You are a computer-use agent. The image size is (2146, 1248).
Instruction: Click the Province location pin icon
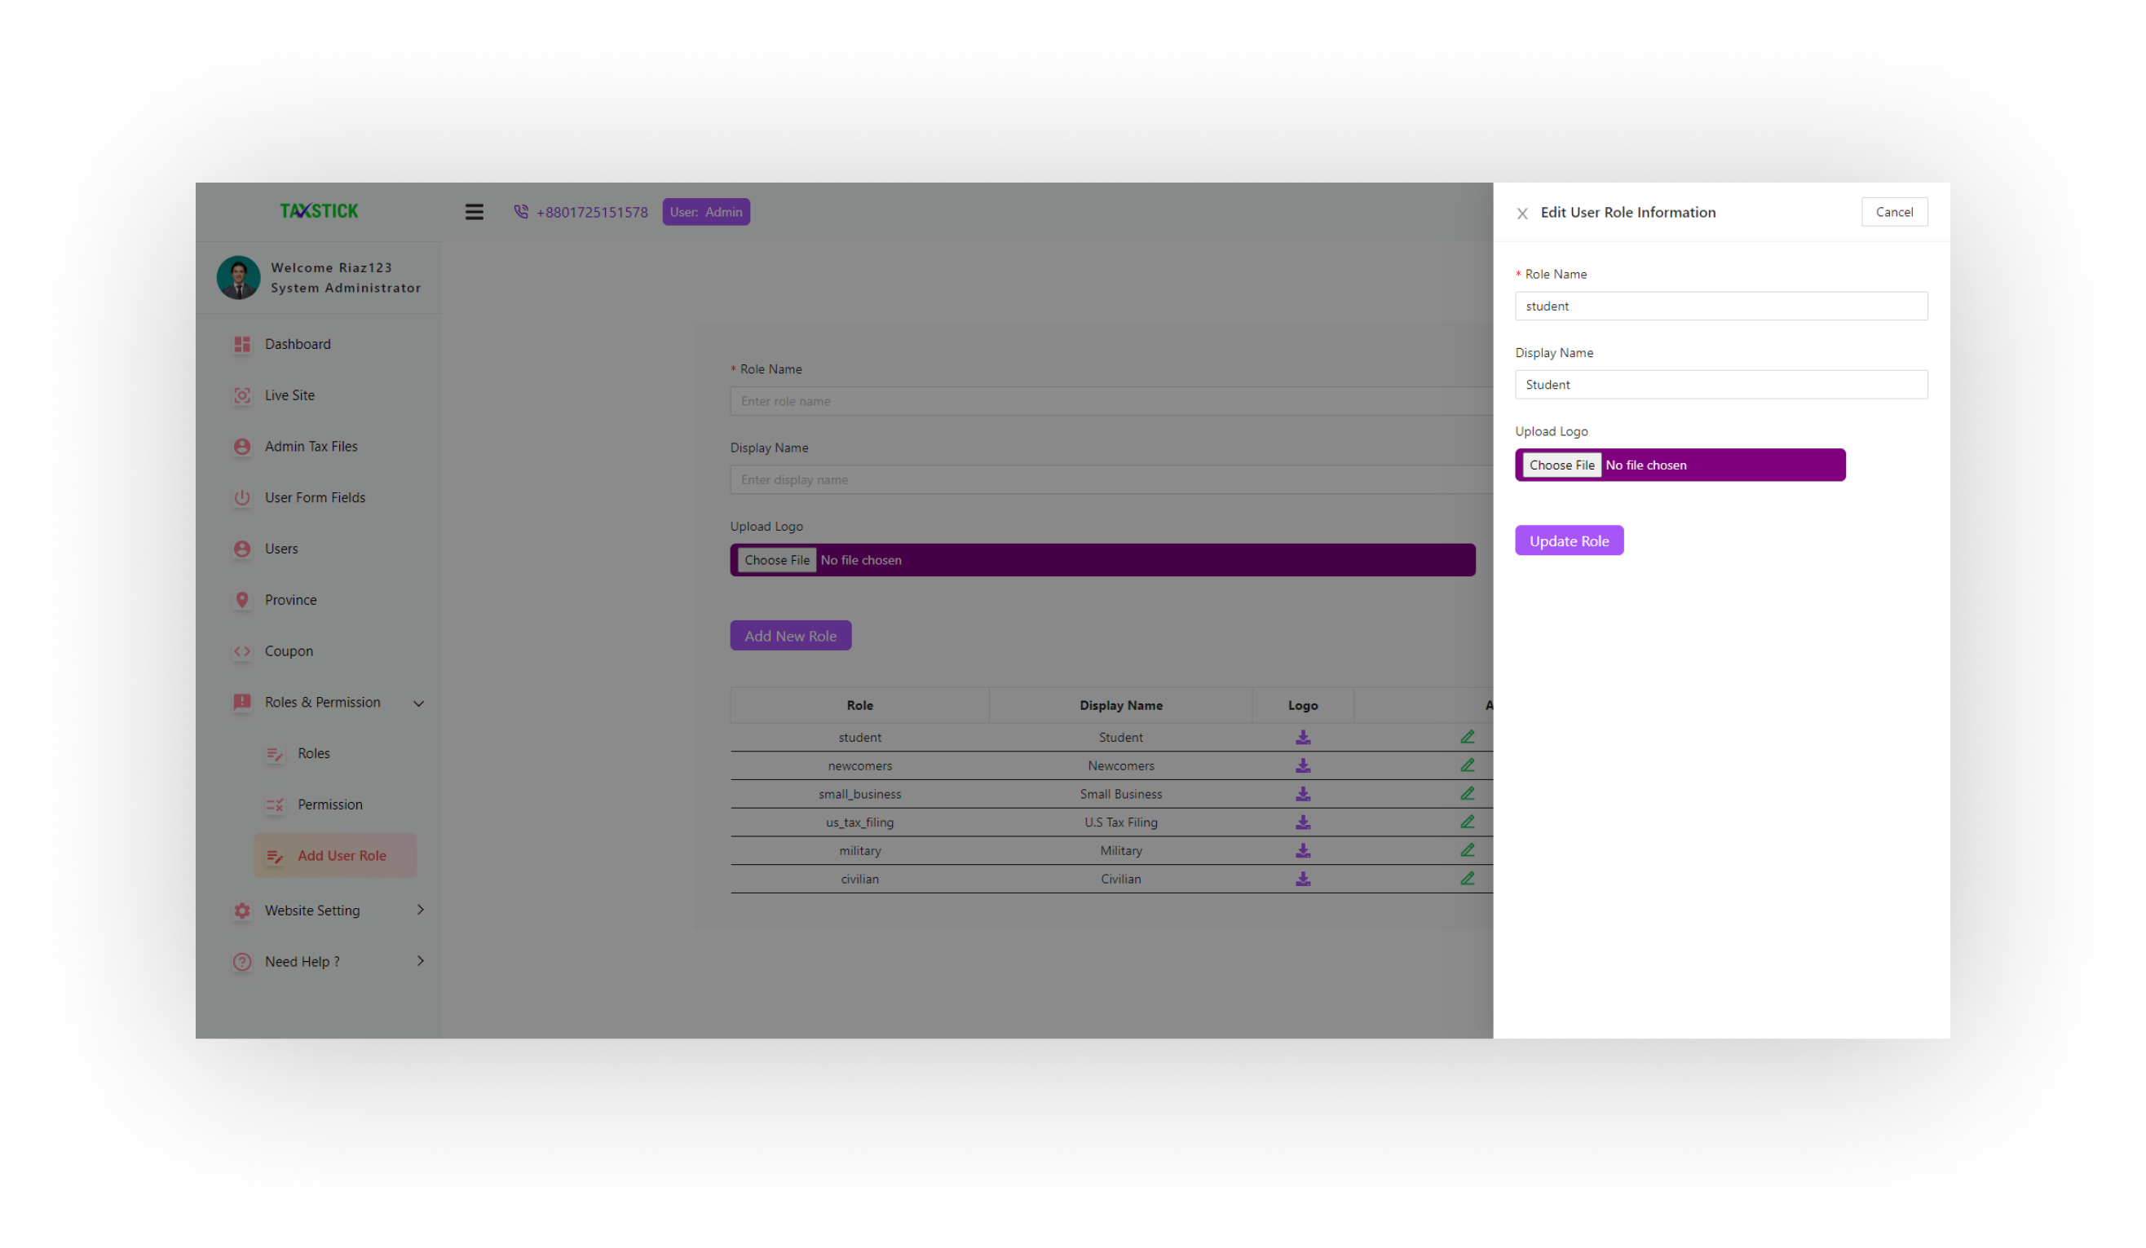click(242, 600)
